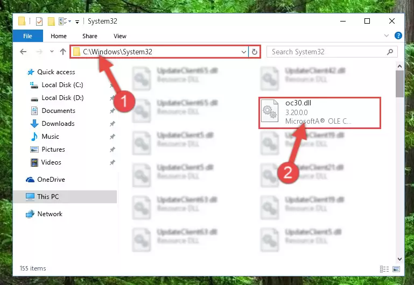414x285 pixels.
Task: Switch to large thumbnails view layout
Action: pyautogui.click(x=396, y=269)
